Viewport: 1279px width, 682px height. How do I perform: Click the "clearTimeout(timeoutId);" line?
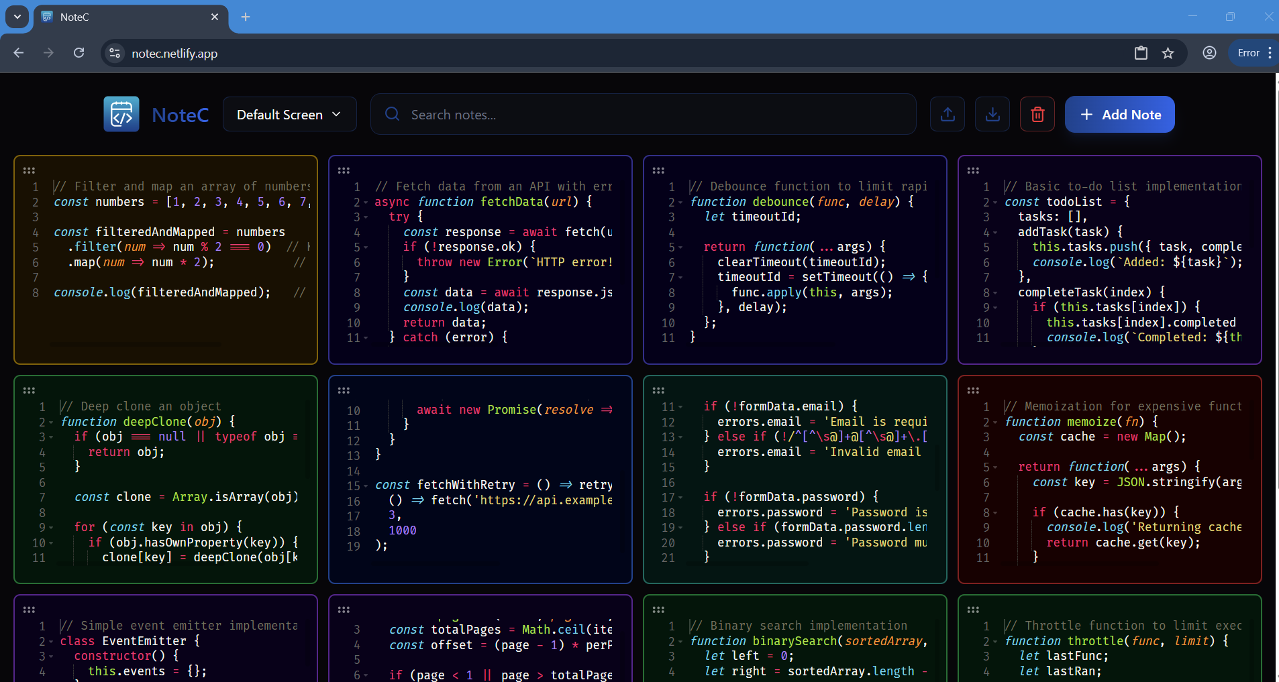[x=801, y=262]
